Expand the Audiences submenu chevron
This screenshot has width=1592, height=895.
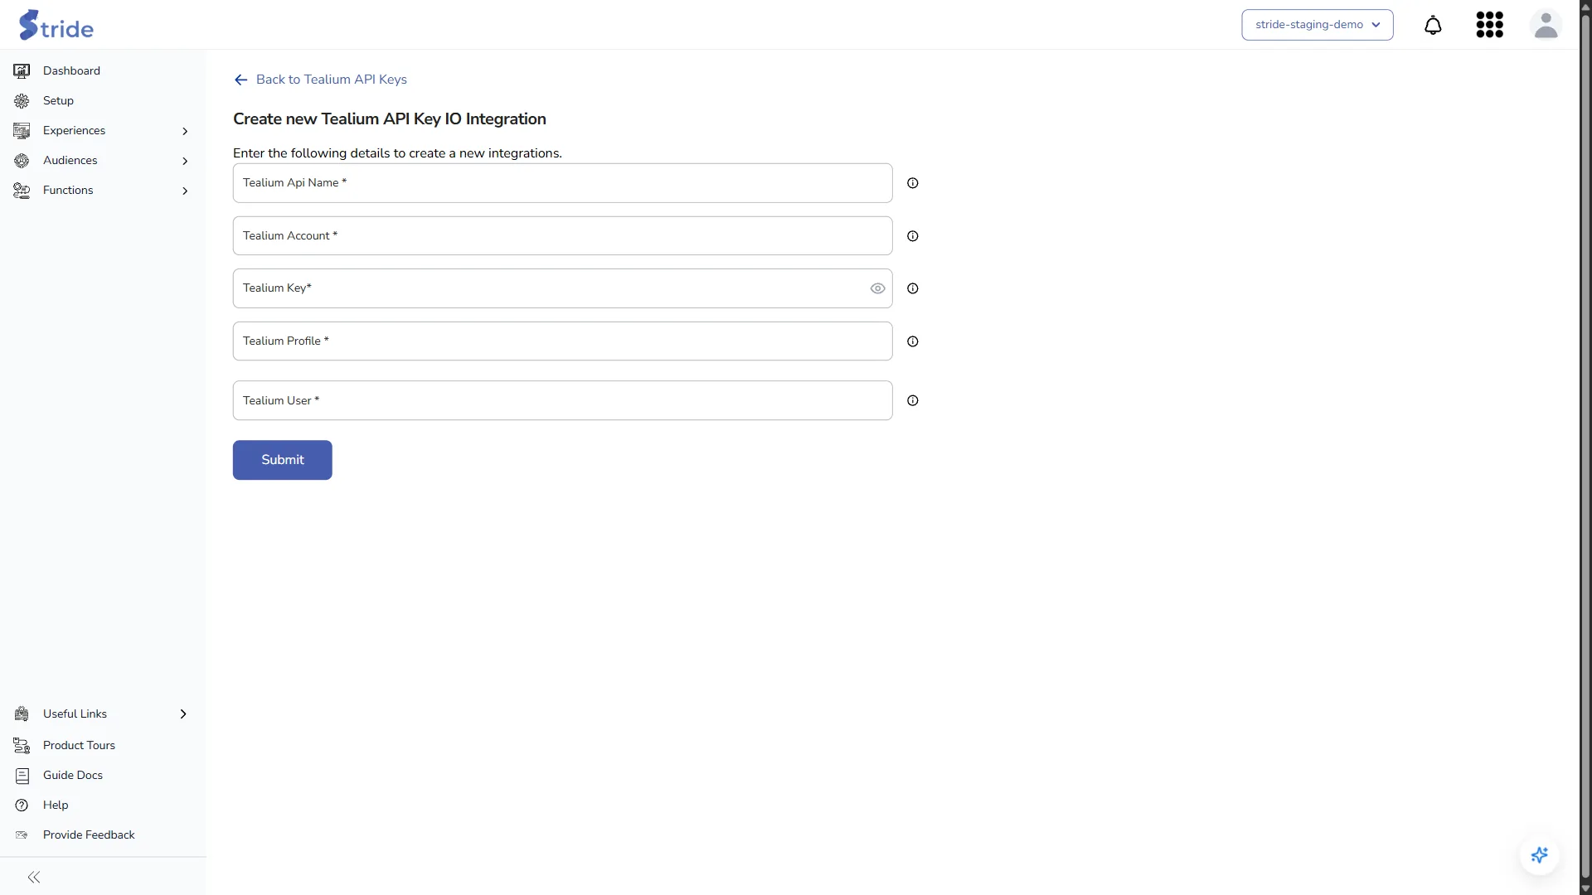coord(185,161)
